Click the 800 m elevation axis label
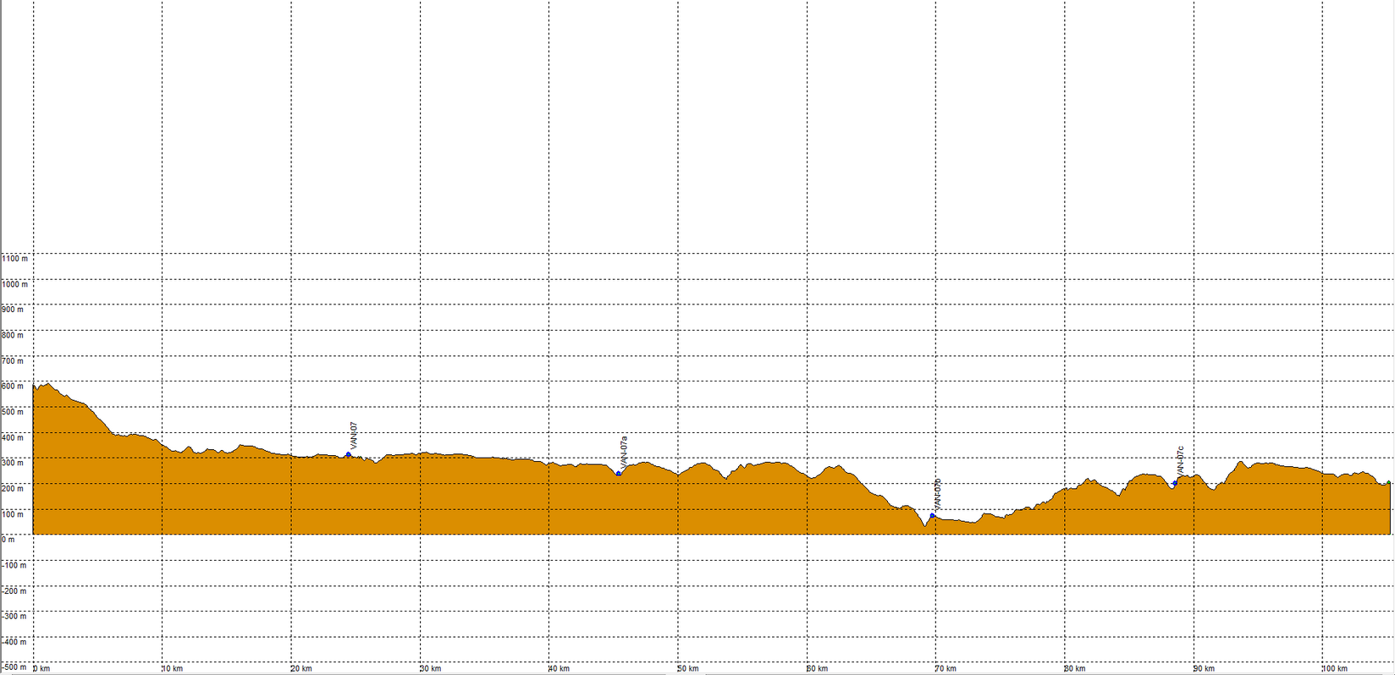Screen dimensions: 1395x675 click(13, 335)
